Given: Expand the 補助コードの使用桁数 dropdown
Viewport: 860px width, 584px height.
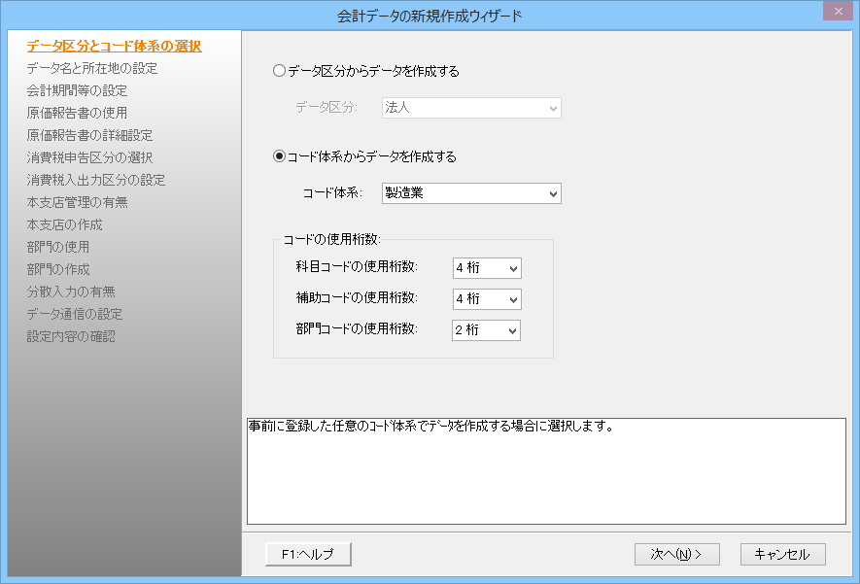Looking at the screenshot, I should (487, 299).
